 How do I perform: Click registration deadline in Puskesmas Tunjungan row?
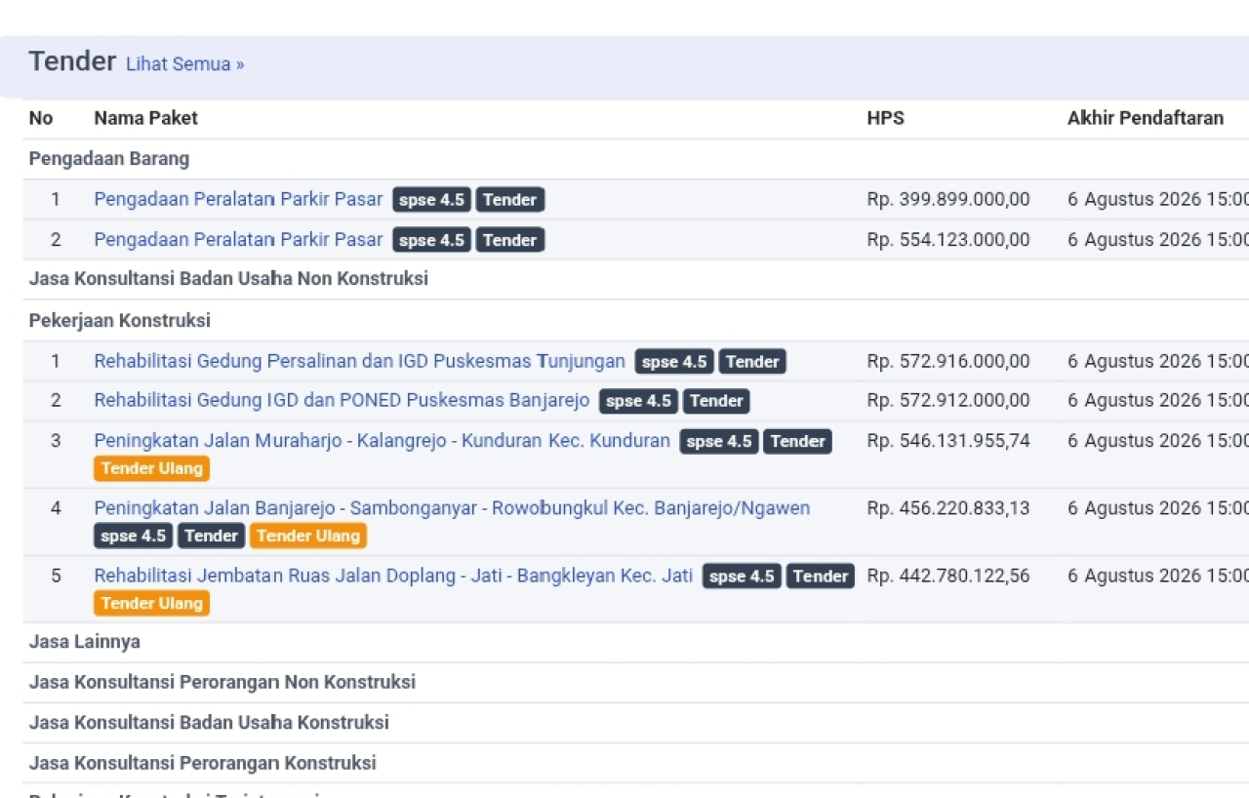[x=1157, y=361]
